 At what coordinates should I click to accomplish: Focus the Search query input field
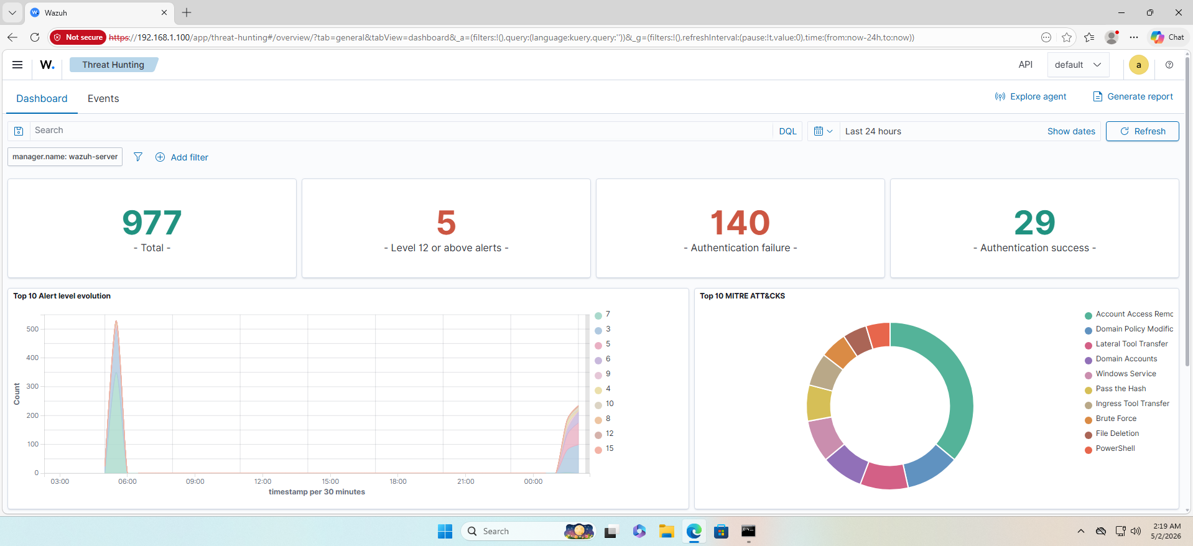(x=401, y=131)
